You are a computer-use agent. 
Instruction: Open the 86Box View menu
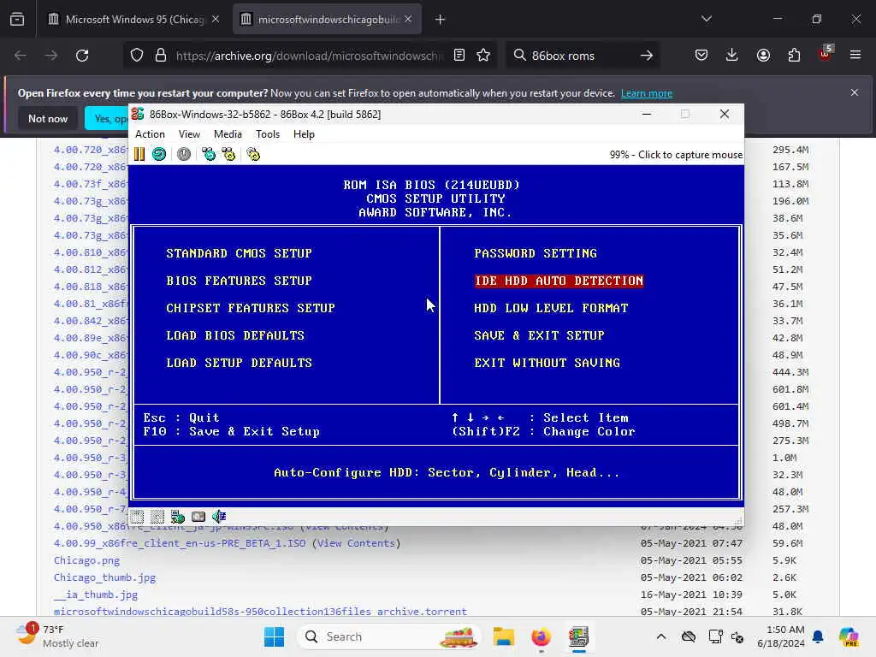[x=189, y=134]
